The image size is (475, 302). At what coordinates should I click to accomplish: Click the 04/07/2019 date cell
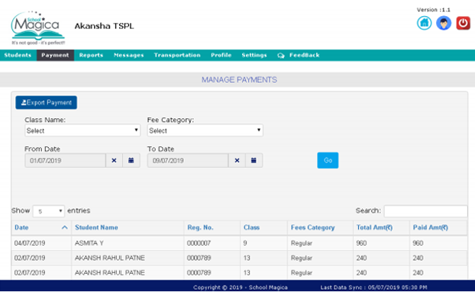tap(41, 243)
